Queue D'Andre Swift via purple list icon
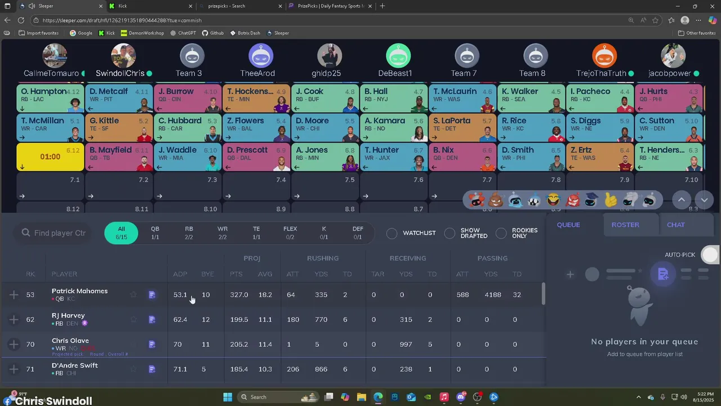 (x=152, y=369)
